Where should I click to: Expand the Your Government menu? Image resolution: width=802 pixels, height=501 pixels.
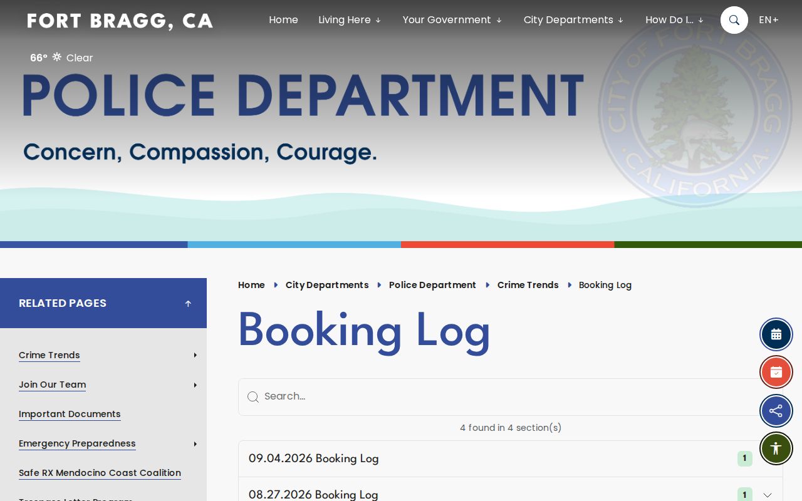pos(452,20)
